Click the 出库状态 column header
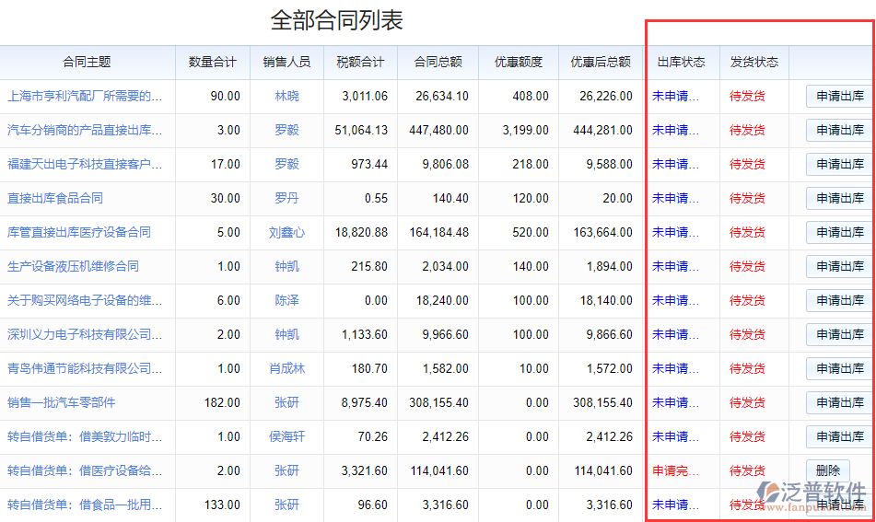This screenshot has height=522, width=876. 681,62
